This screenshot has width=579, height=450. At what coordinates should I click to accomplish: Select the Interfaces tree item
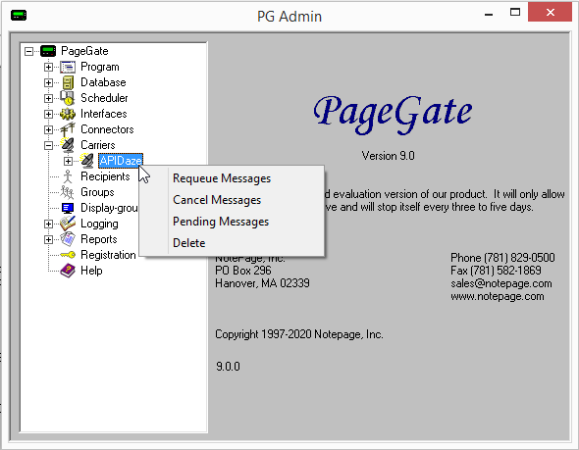point(103,114)
